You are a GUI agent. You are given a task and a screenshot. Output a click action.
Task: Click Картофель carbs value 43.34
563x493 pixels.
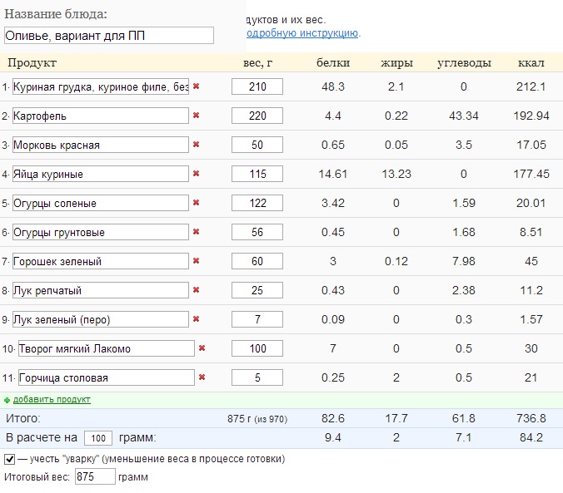pos(464,116)
